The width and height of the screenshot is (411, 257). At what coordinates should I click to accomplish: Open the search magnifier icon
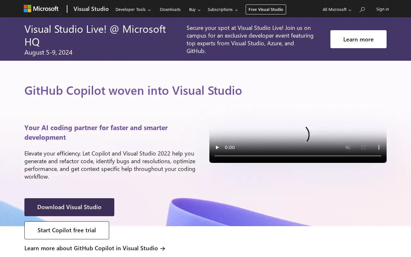click(362, 10)
